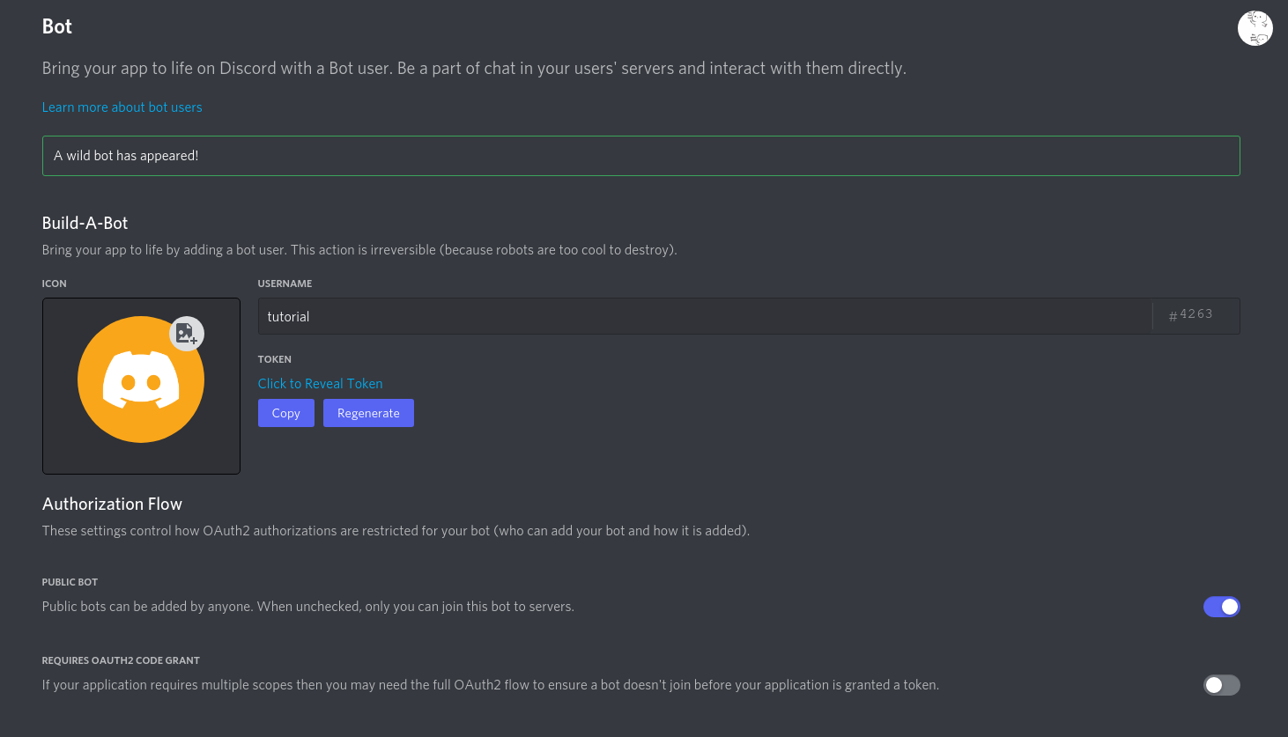Click the USERNAME field label
This screenshot has width=1288, height=737.
[285, 284]
